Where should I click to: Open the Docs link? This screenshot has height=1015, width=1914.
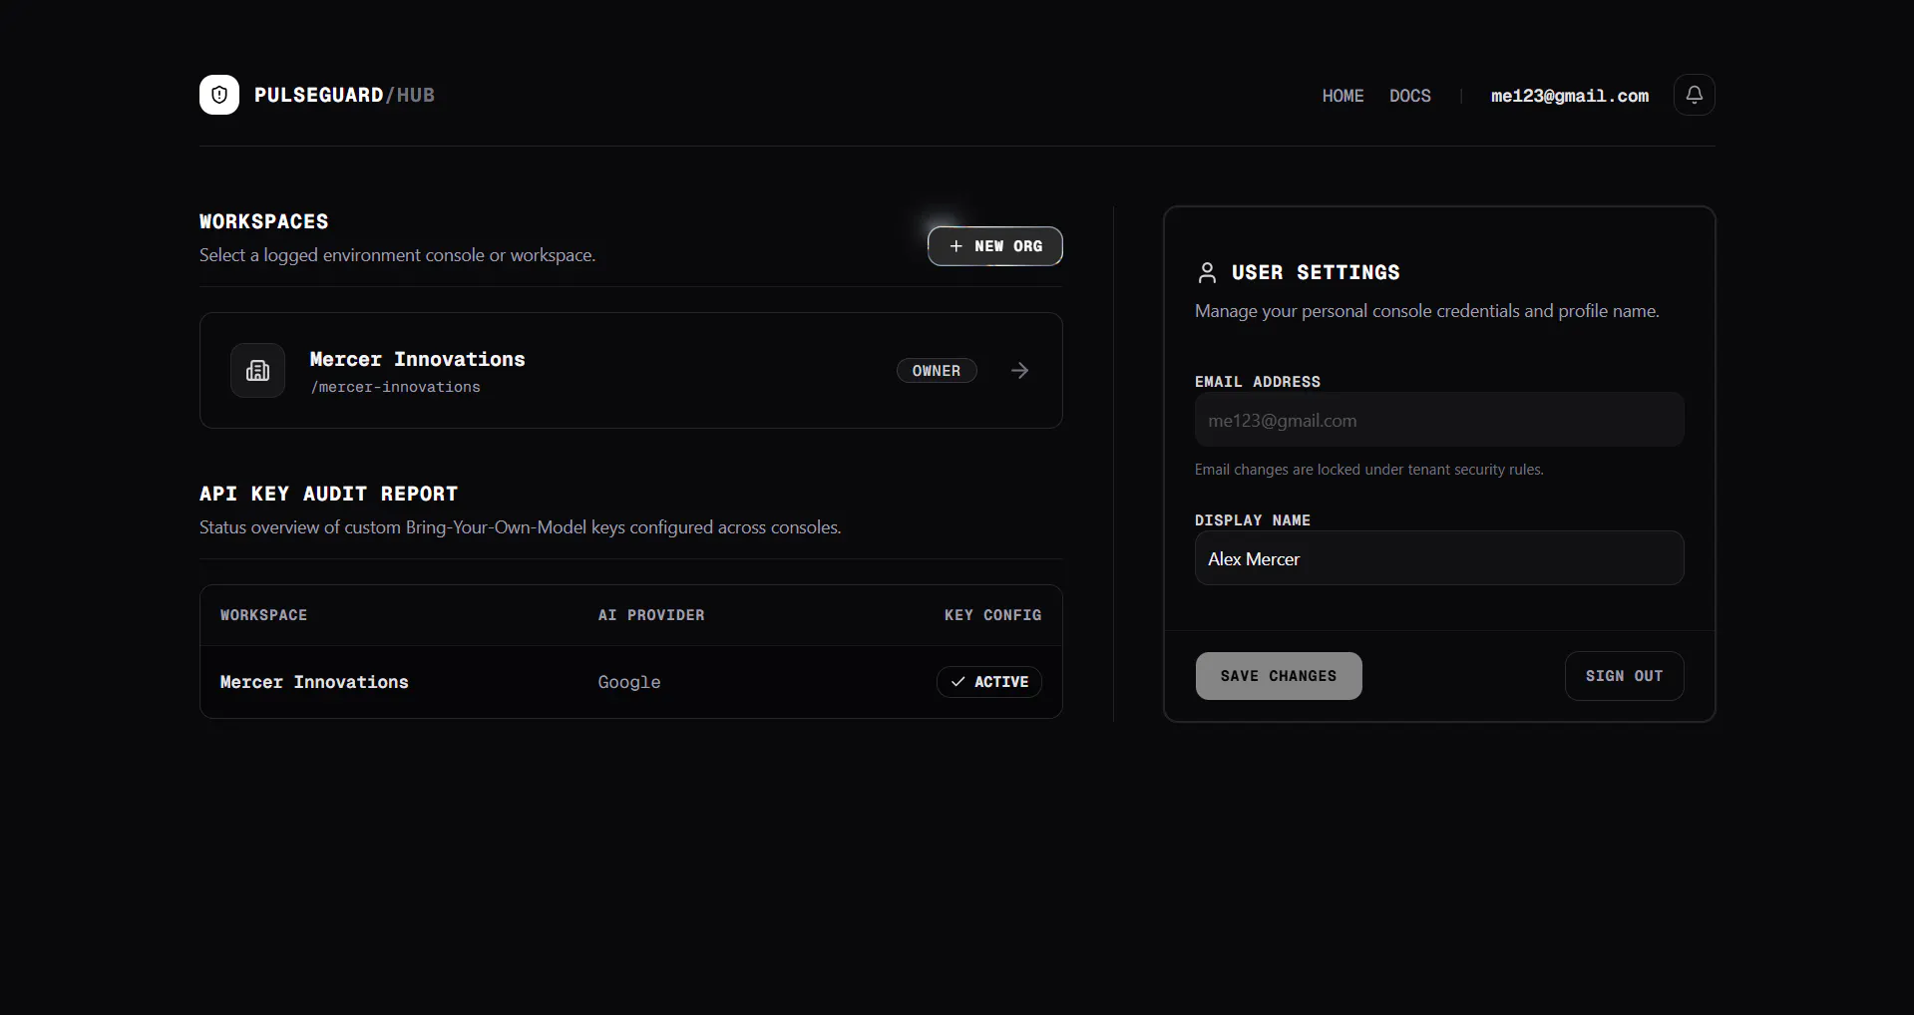tap(1409, 96)
